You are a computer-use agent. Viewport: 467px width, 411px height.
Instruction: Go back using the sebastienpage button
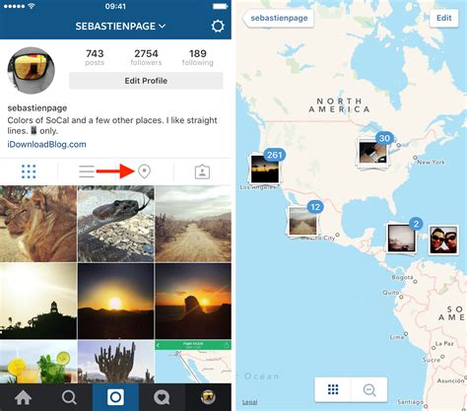click(x=279, y=18)
